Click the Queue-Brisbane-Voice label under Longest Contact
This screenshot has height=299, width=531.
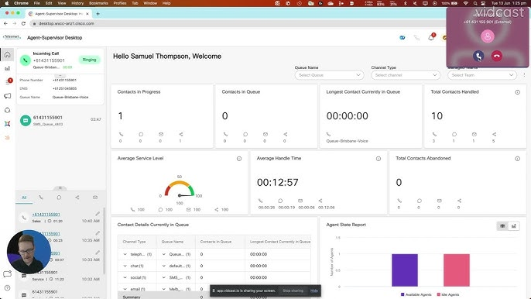coord(347,141)
